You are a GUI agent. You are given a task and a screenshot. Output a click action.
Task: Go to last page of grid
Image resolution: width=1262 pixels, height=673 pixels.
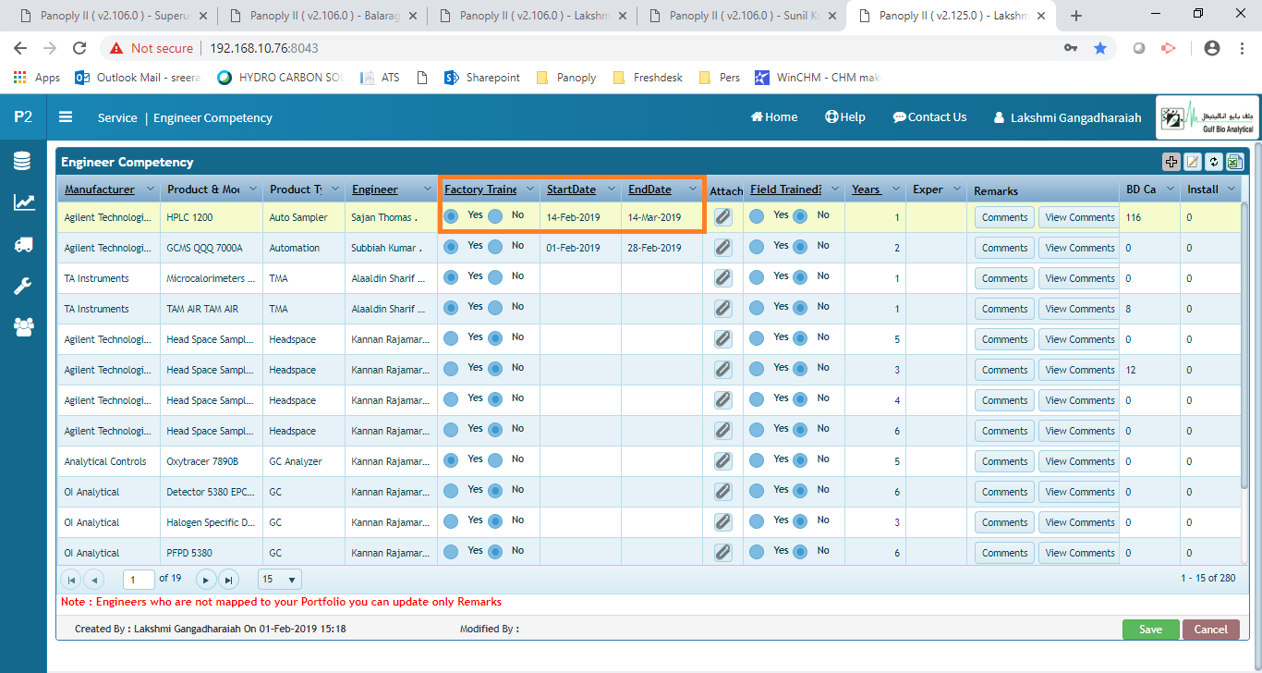point(228,580)
